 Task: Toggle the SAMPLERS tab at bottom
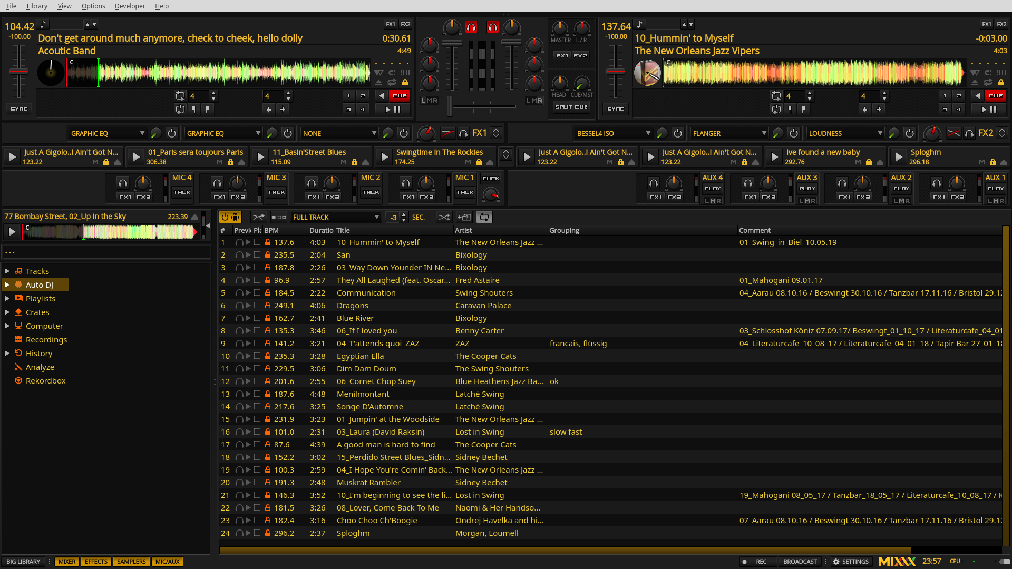(x=131, y=562)
